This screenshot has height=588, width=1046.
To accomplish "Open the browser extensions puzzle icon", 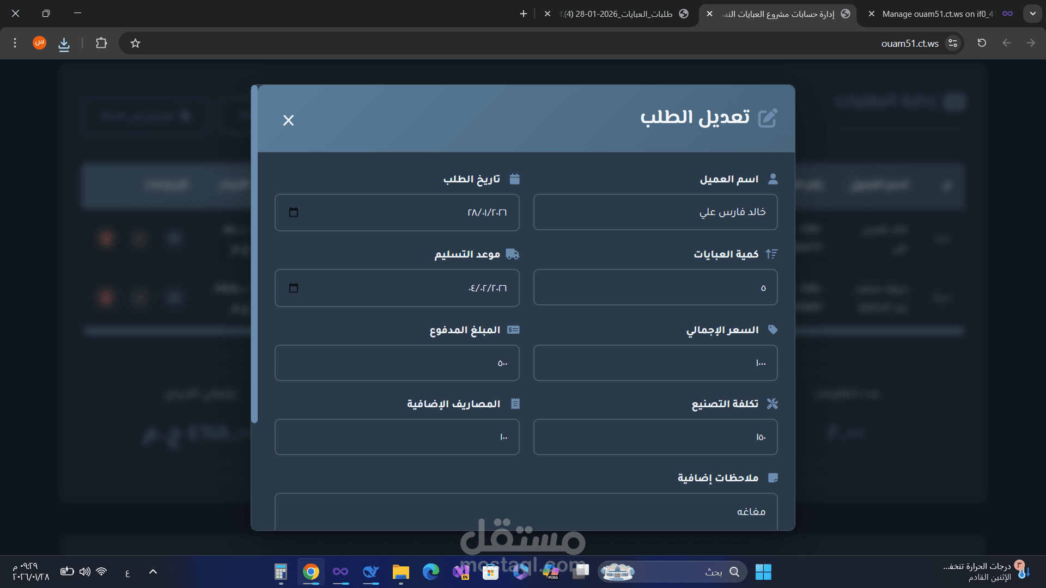I will click(101, 43).
